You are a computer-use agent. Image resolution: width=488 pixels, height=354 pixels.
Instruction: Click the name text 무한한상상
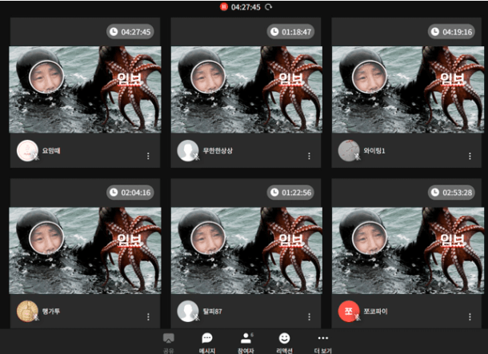(218, 151)
